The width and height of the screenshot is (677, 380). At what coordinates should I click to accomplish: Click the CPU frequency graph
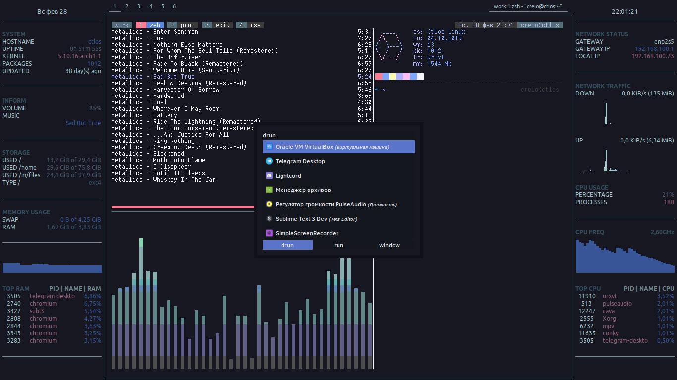pyautogui.click(x=625, y=255)
